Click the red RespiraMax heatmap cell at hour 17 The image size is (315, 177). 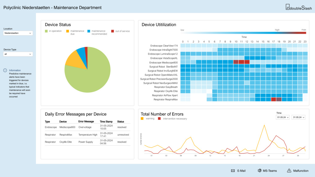point(273,99)
